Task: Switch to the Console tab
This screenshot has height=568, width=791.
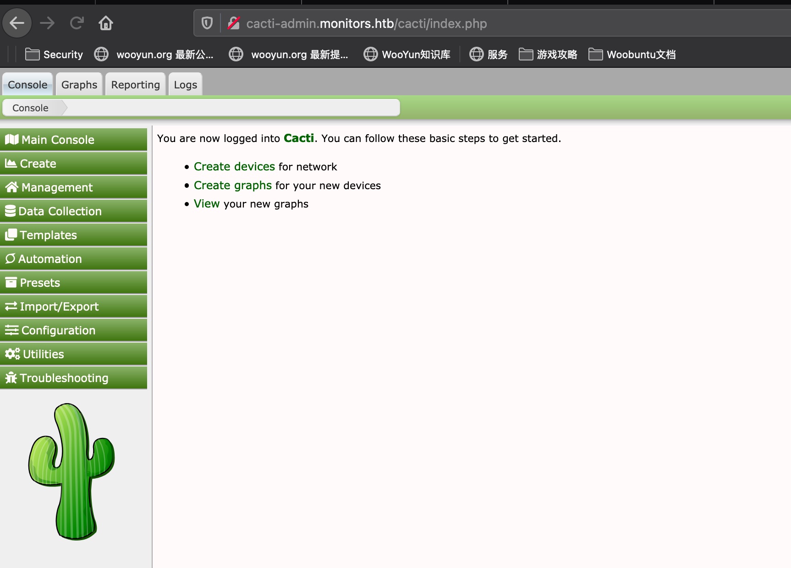Action: pyautogui.click(x=27, y=84)
